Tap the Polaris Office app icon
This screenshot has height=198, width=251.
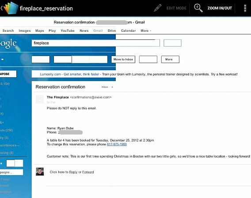pos(11,8)
